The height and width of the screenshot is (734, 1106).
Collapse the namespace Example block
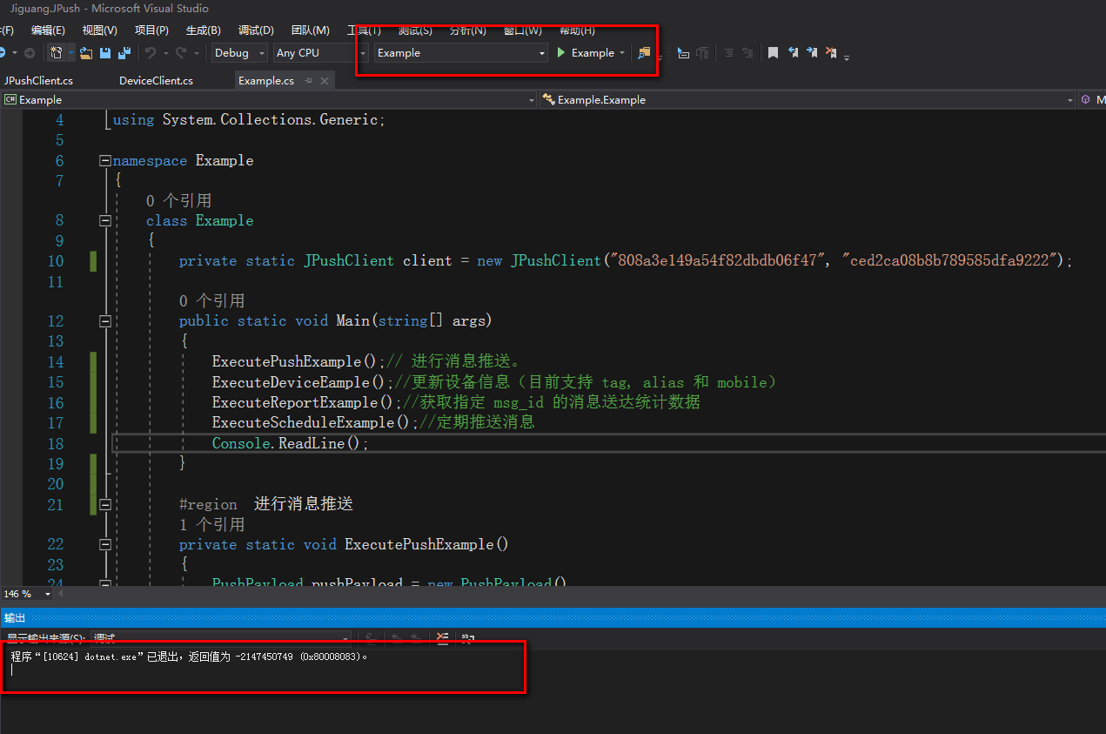pos(105,161)
